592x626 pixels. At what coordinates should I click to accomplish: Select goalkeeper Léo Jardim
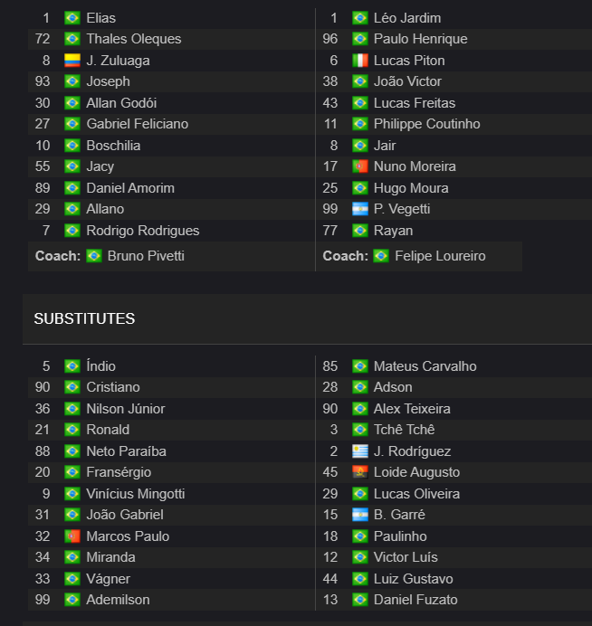pyautogui.click(x=407, y=18)
